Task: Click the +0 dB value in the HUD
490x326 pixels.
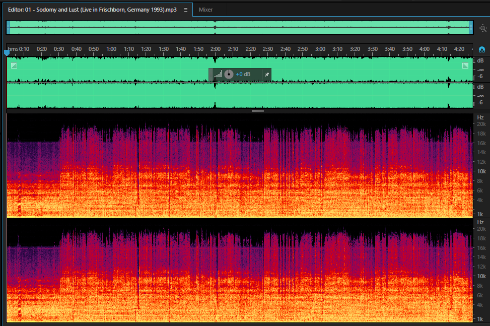Action: 243,75
